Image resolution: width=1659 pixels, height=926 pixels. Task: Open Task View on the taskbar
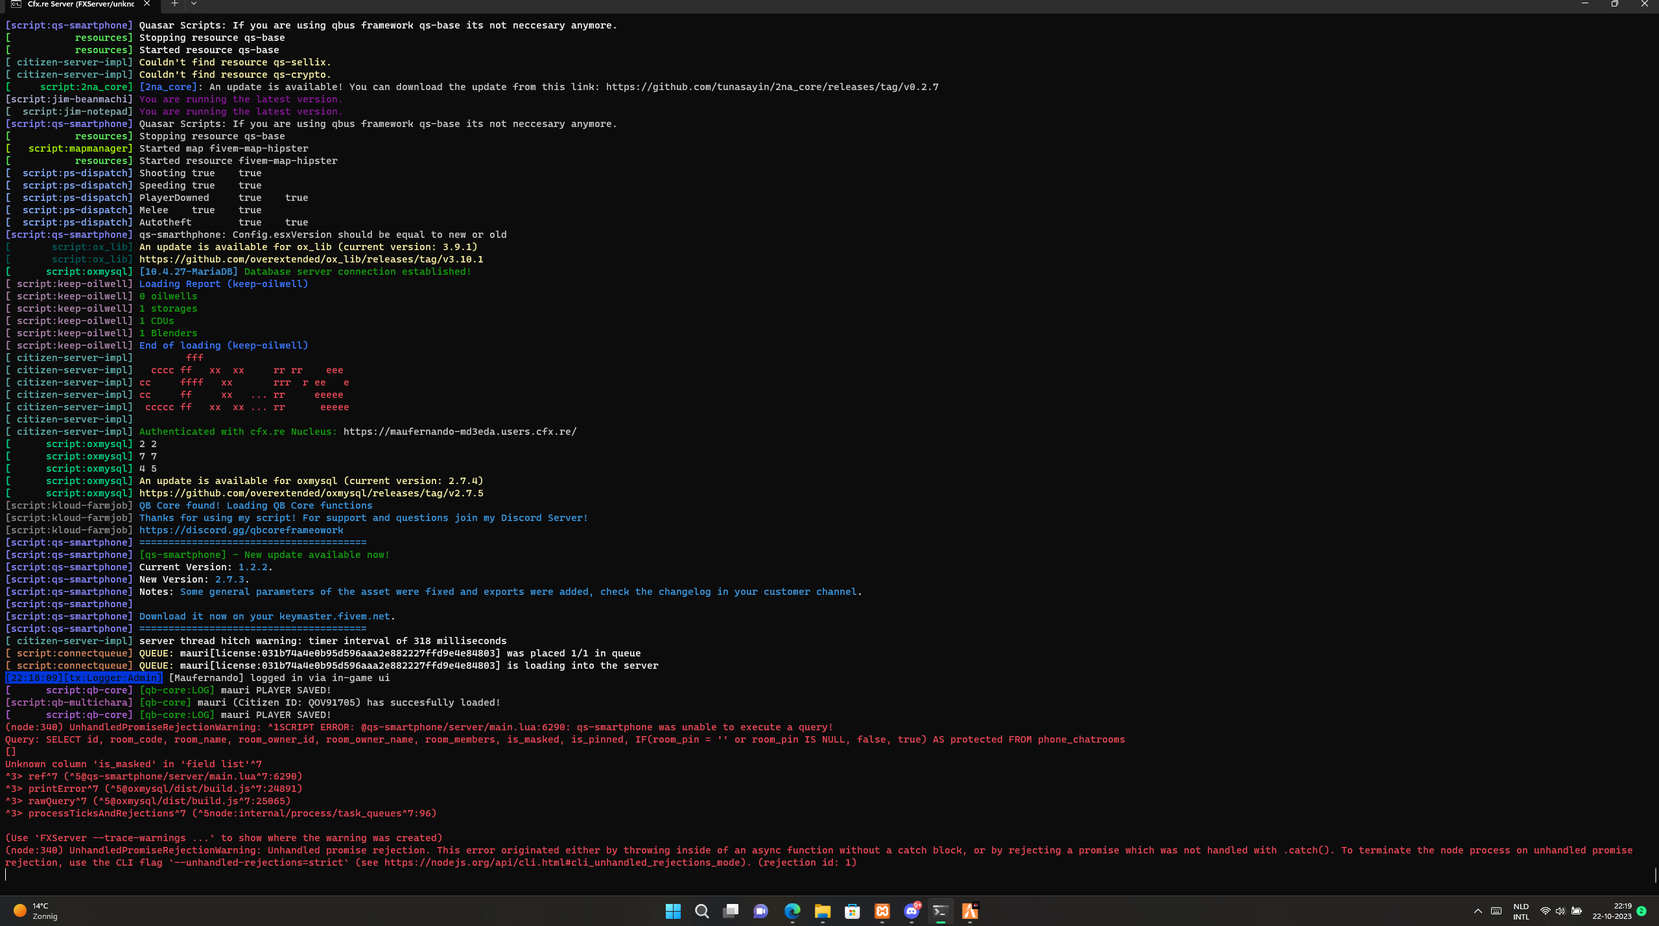[731, 911]
